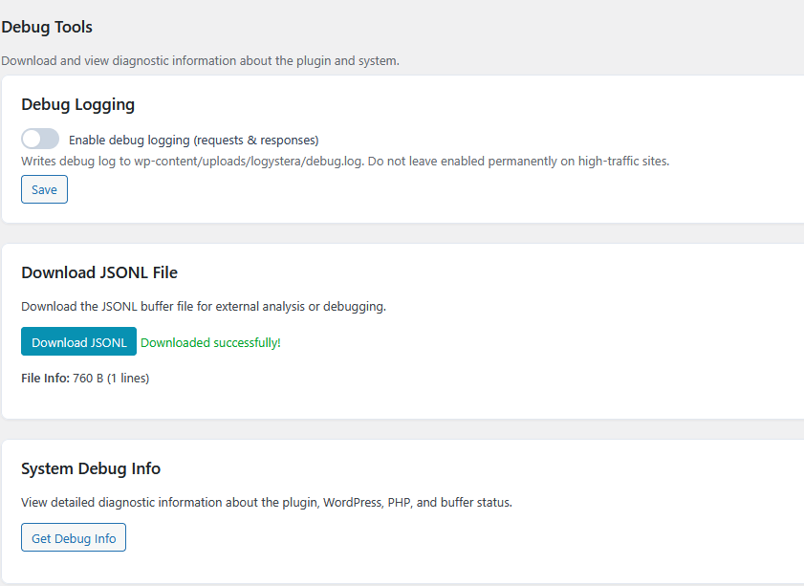Click the subtitle below Debug Tools heading

[200, 60]
